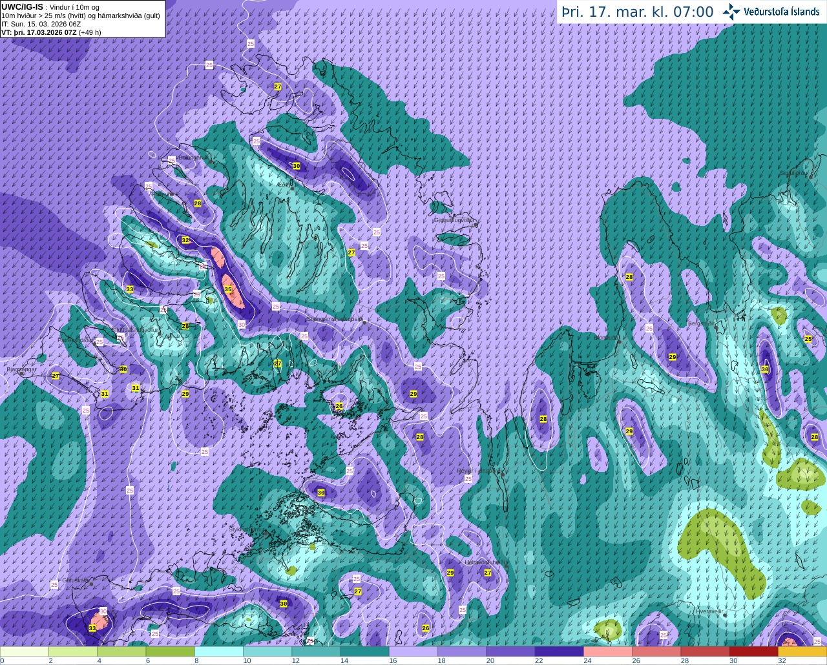This screenshot has width=827, height=665.
Task: Select the Gjögurflugvöllur station label
Action: tap(455, 220)
